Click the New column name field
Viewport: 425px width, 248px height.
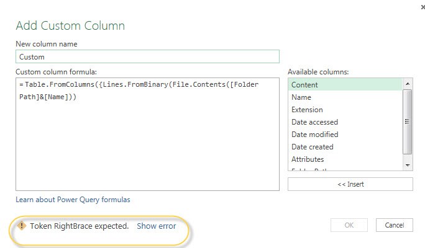(x=147, y=56)
